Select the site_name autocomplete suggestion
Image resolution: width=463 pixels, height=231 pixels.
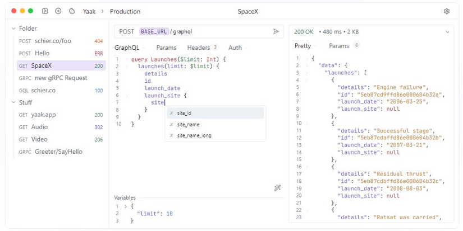pos(188,124)
